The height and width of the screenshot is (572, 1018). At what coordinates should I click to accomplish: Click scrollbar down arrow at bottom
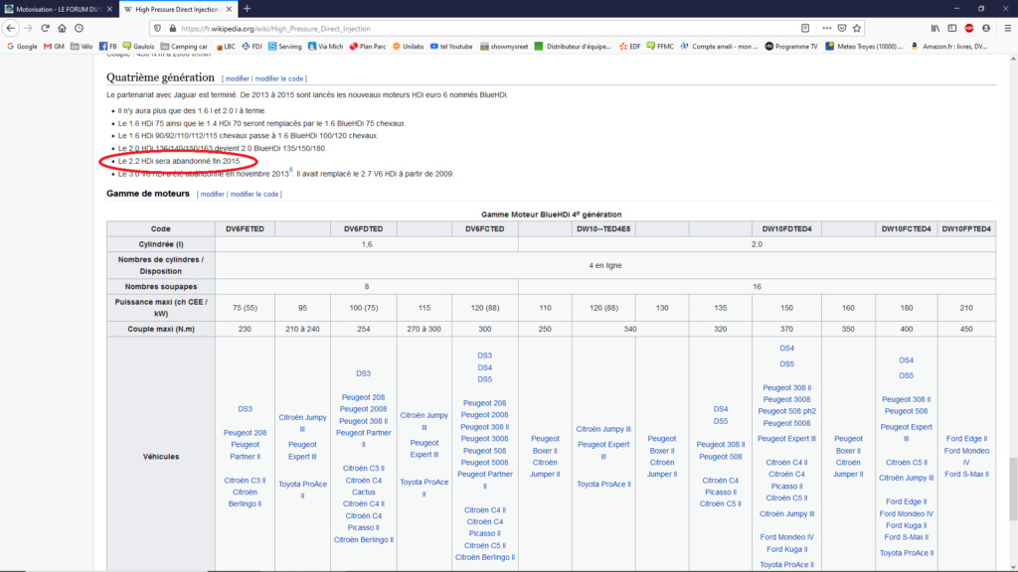click(x=1013, y=567)
